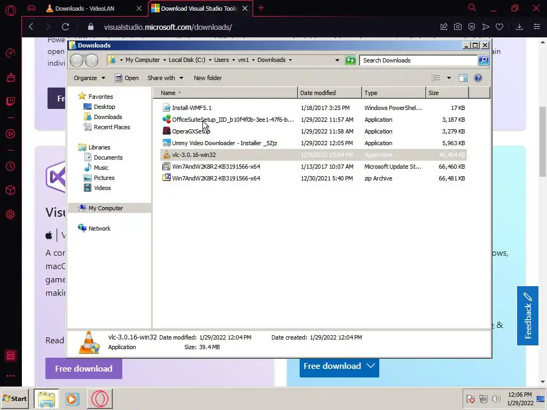This screenshot has width=547, height=410.
Task: Reload the Visual Studio page
Action: (x=65, y=27)
